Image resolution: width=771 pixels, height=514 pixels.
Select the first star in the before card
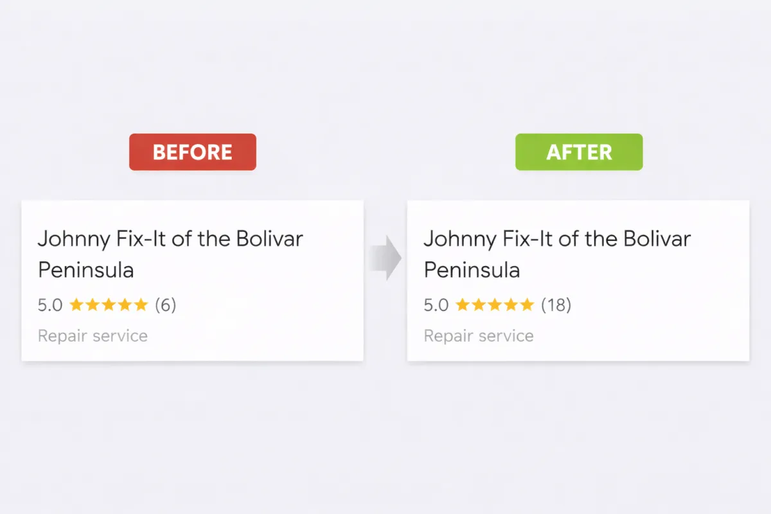(x=76, y=305)
